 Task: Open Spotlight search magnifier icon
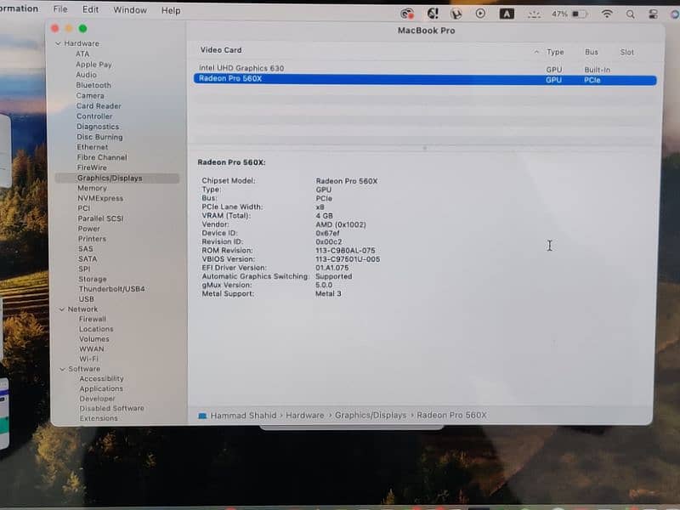630,14
